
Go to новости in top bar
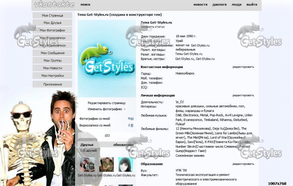200,4
